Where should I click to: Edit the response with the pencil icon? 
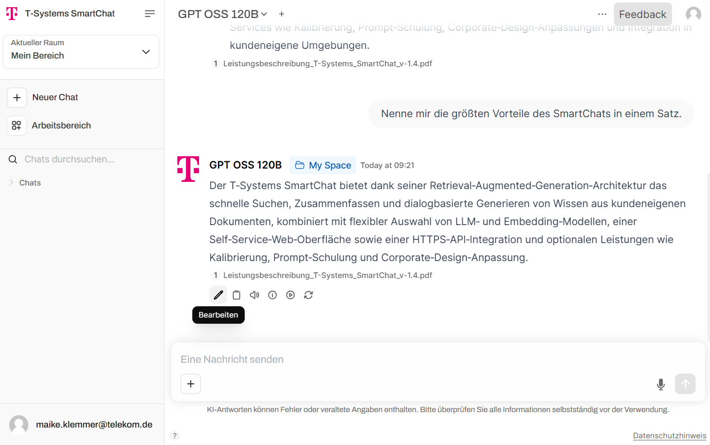pos(219,295)
